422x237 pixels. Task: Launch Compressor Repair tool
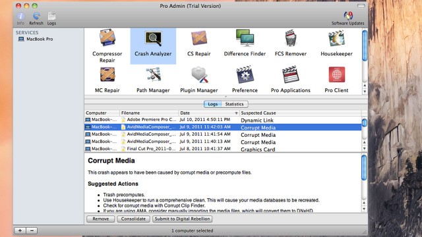[107, 46]
